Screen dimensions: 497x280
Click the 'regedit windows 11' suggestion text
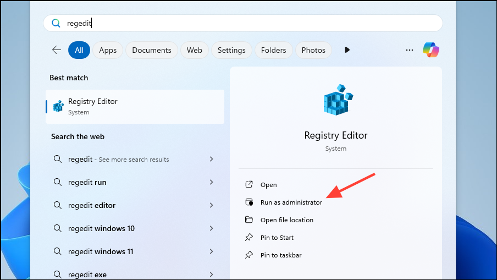click(101, 252)
